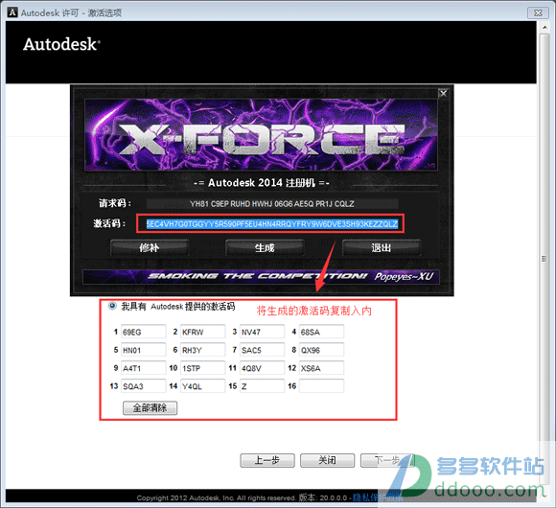
Task: Click activation field 6 containing RH3Y
Action: (203, 350)
